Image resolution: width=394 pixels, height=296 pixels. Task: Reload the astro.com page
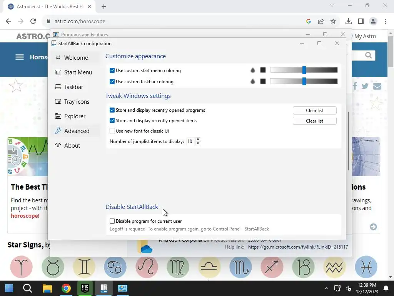[33, 22]
